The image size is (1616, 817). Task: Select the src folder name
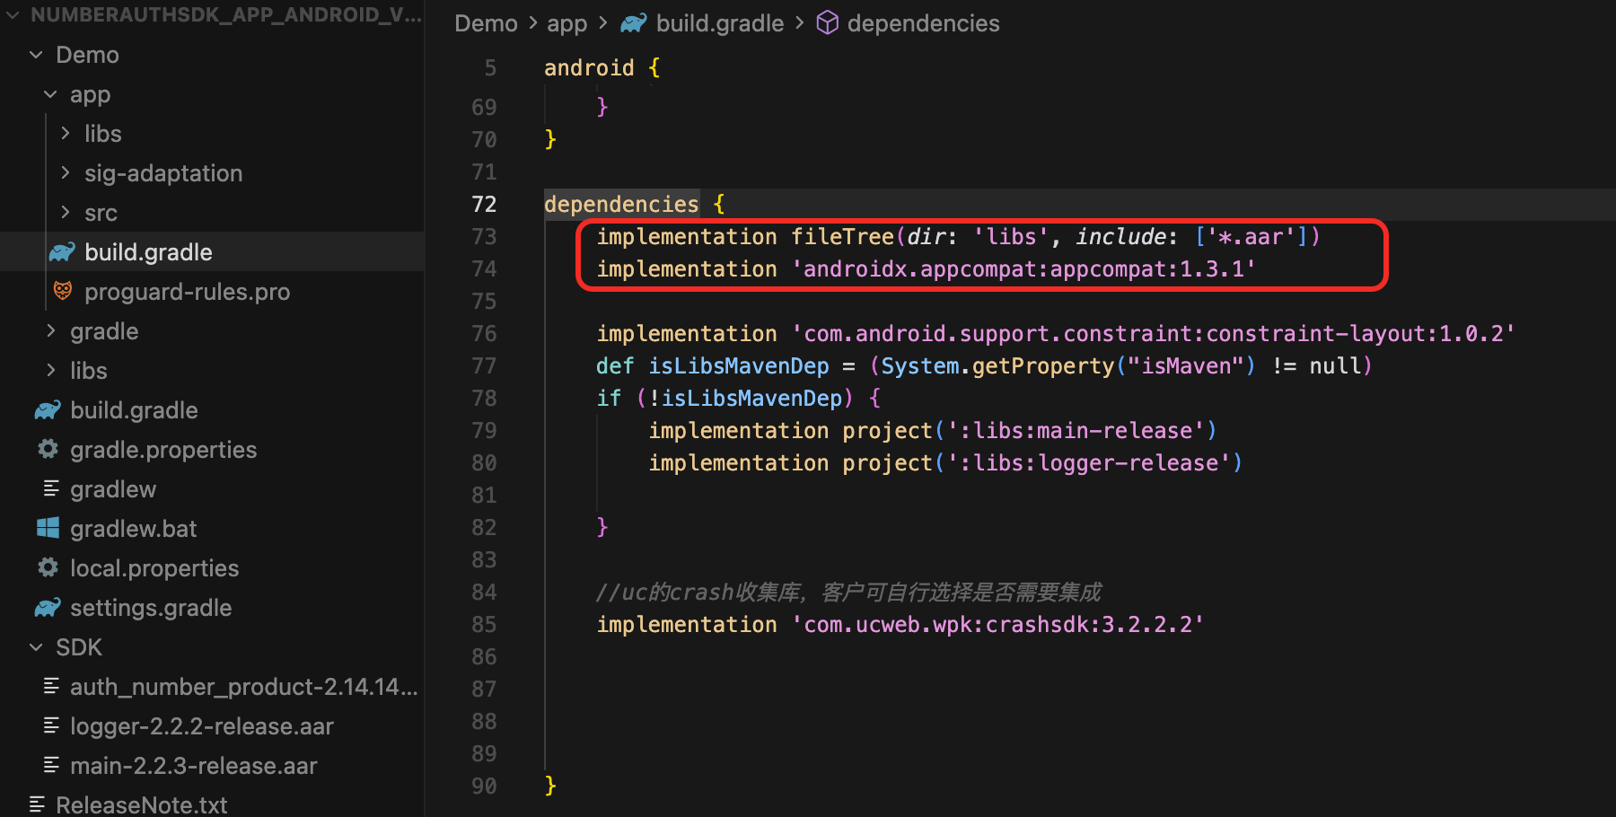(x=101, y=213)
